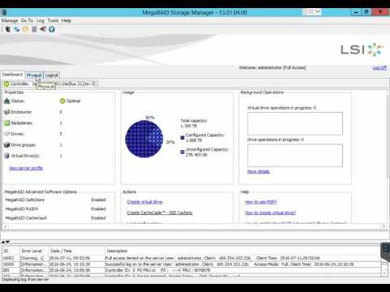The width and height of the screenshot is (390, 292).
Task: Switch to the Physical tab
Action: click(34, 75)
